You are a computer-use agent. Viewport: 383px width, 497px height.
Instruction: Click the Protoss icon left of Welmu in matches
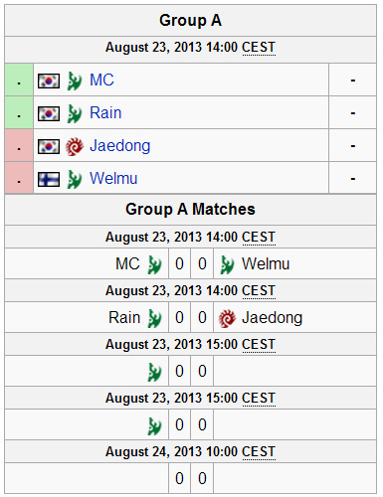pyautogui.click(x=227, y=264)
